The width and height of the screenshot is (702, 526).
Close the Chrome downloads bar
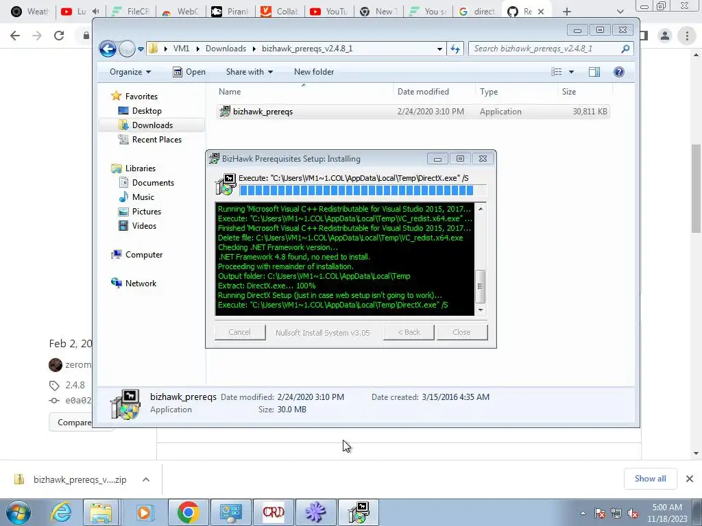tap(690, 479)
